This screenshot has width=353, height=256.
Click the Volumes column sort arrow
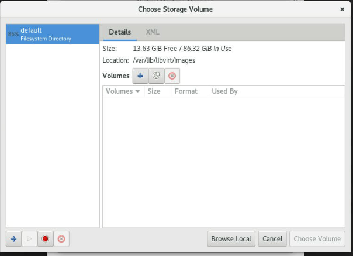coord(137,91)
